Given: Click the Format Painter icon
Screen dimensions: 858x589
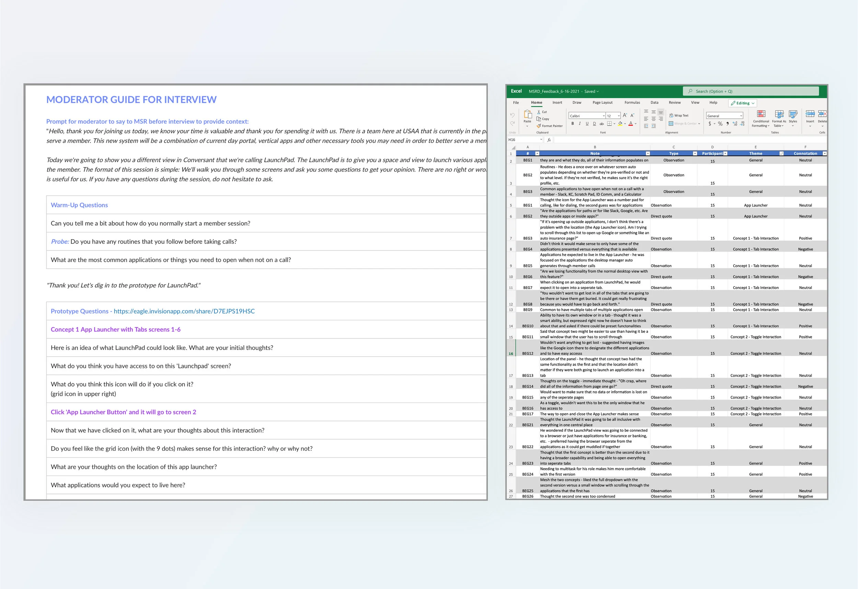Looking at the screenshot, I should (539, 126).
